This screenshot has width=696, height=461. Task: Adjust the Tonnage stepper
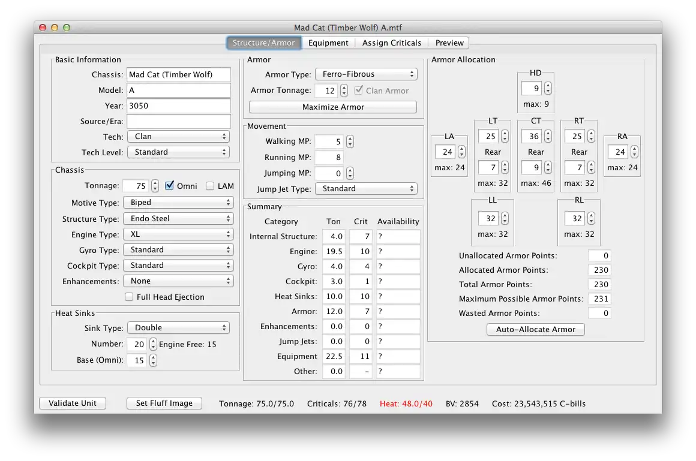pos(154,186)
